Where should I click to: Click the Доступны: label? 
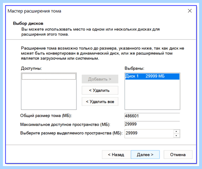[31, 68]
